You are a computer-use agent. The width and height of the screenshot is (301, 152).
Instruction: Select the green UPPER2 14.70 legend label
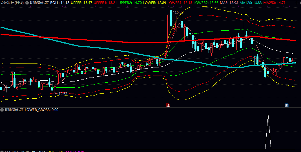pos(130,3)
